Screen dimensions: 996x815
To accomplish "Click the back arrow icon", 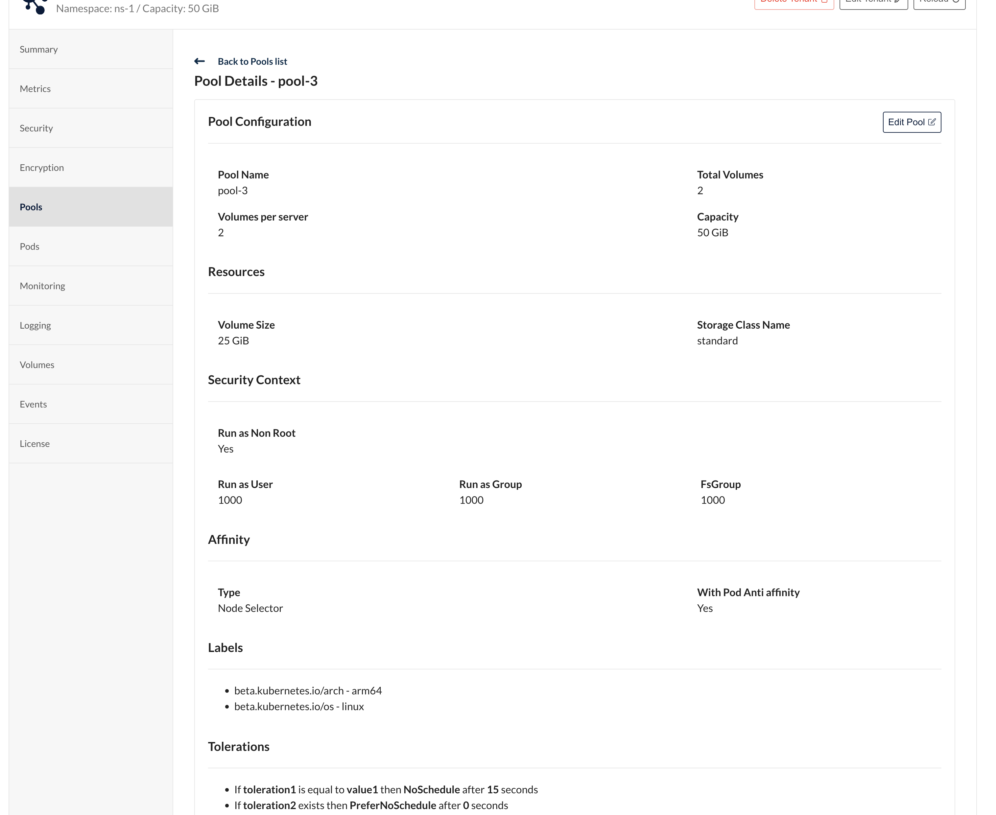I will 200,61.
